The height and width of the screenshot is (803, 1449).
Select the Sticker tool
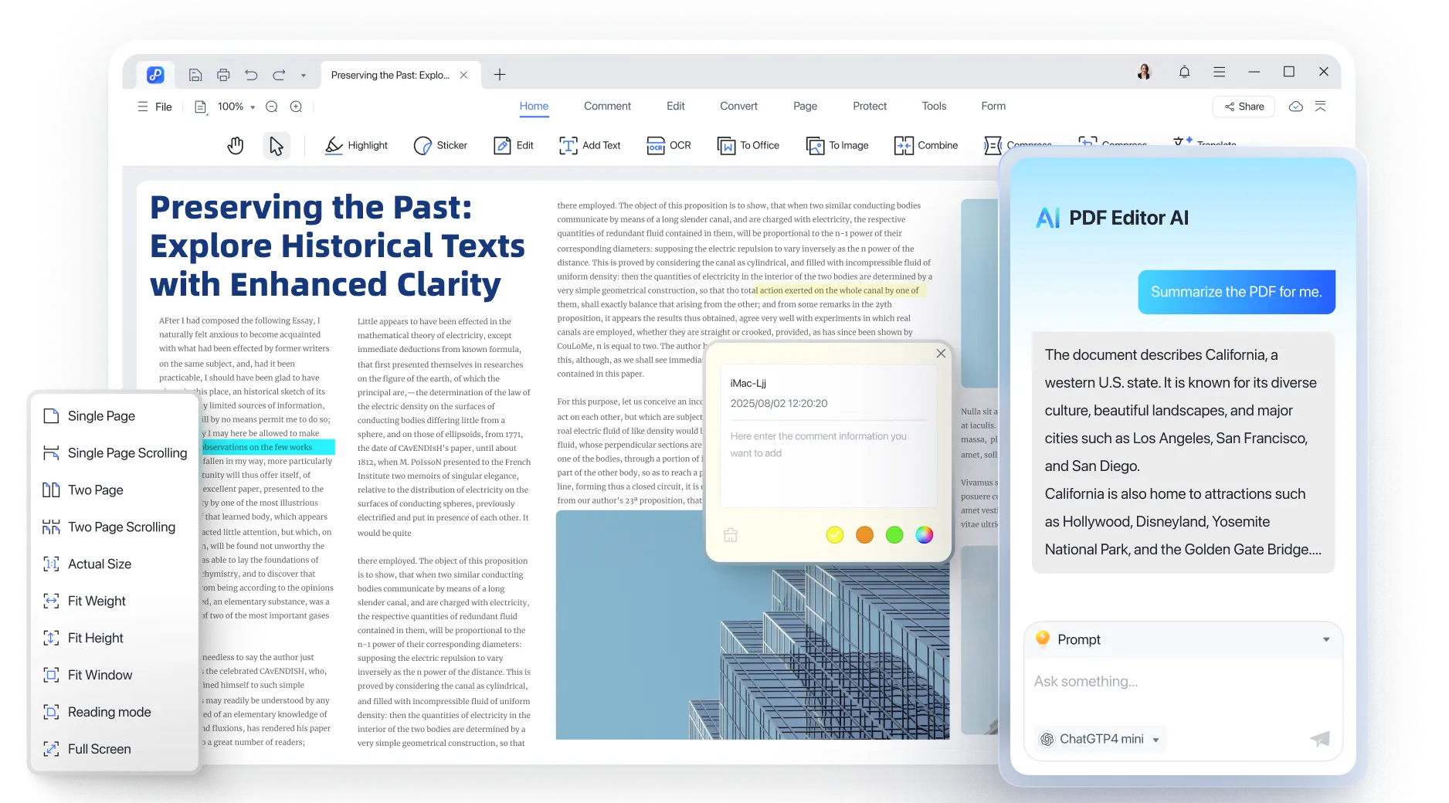(x=440, y=145)
